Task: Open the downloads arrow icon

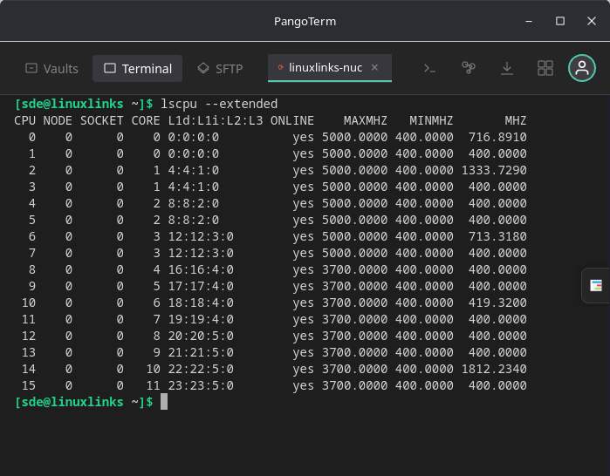Action: (x=507, y=68)
